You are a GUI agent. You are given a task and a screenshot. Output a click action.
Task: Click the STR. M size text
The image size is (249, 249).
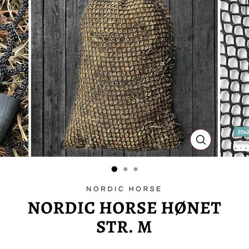[x=124, y=227]
